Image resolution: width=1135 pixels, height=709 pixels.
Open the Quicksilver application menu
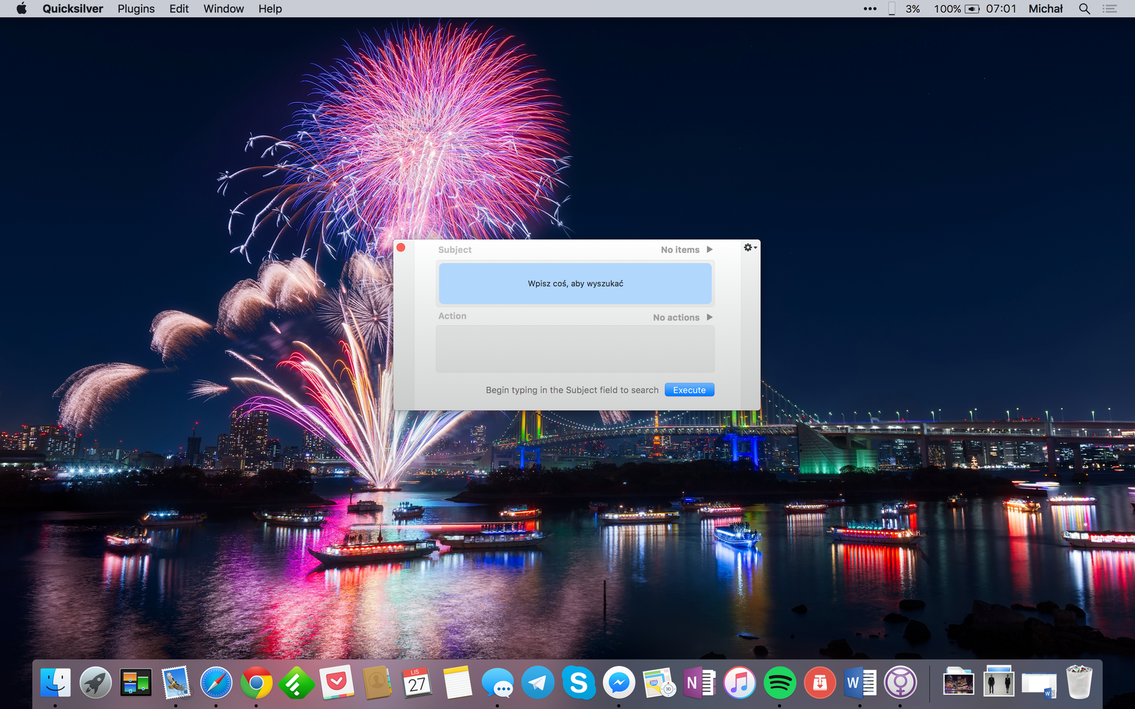pos(73,9)
